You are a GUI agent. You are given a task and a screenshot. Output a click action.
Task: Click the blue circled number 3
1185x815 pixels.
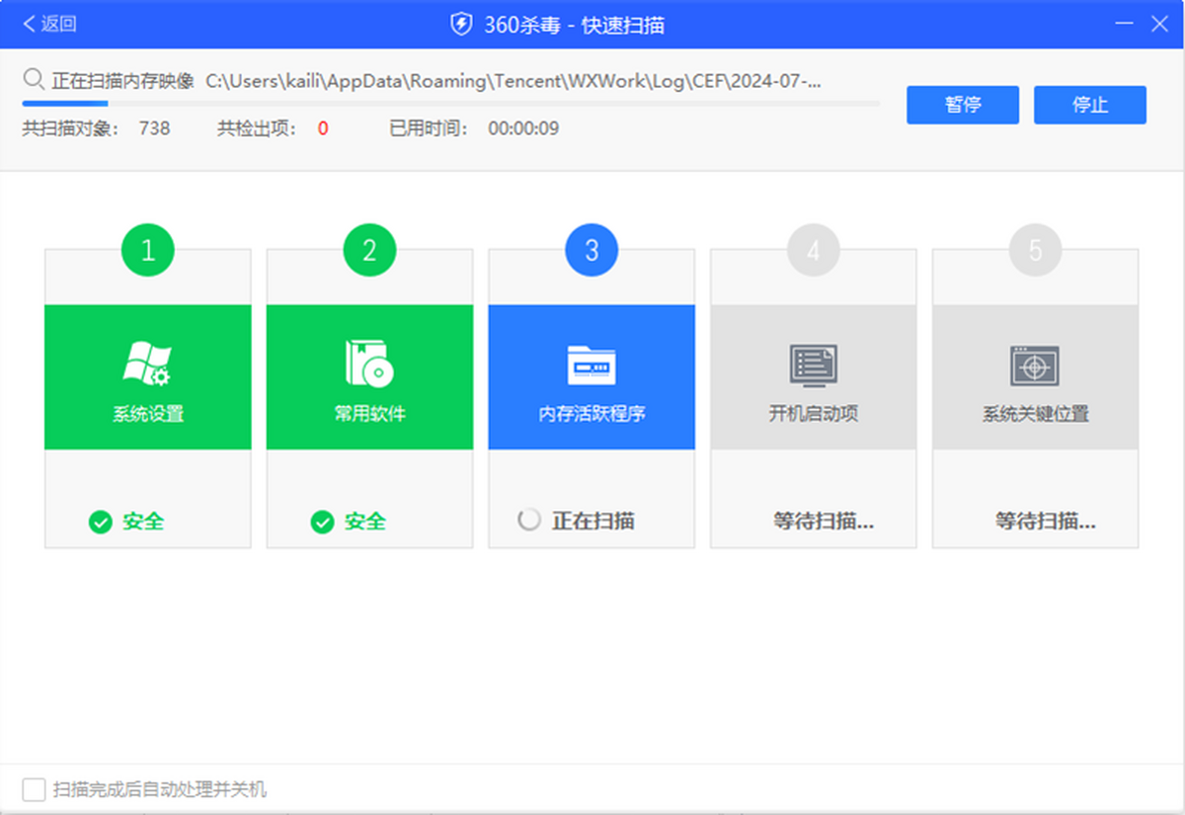pos(592,250)
